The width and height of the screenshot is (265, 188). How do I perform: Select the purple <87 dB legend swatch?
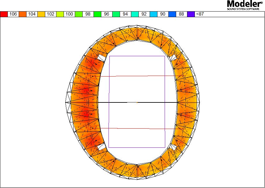(191, 14)
